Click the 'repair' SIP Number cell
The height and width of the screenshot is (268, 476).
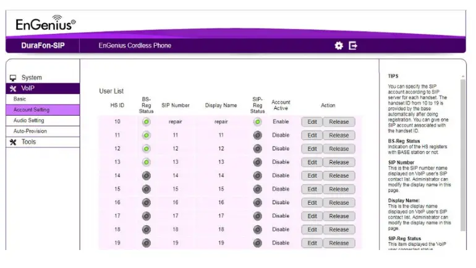(175, 121)
